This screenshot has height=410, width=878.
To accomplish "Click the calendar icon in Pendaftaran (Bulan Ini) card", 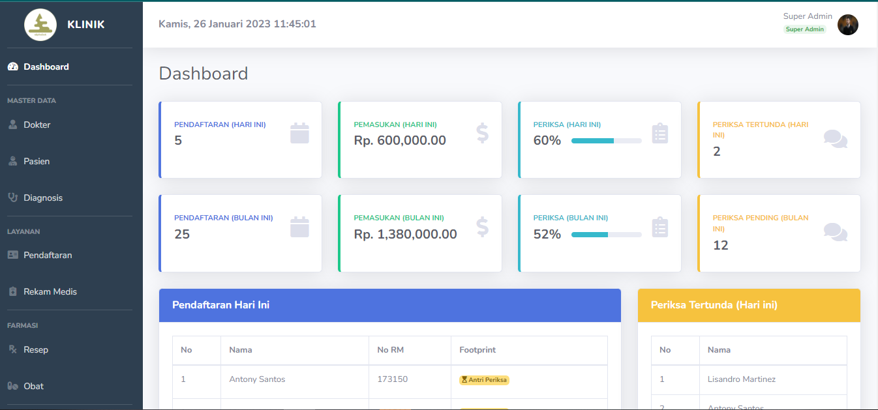I will (x=299, y=227).
